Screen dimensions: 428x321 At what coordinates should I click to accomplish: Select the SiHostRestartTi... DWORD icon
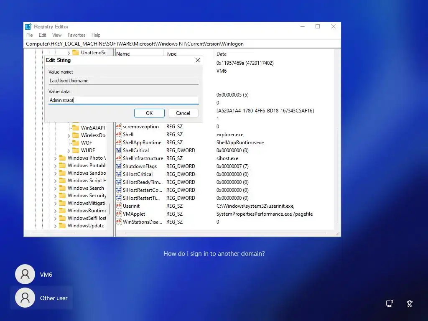(x=119, y=198)
